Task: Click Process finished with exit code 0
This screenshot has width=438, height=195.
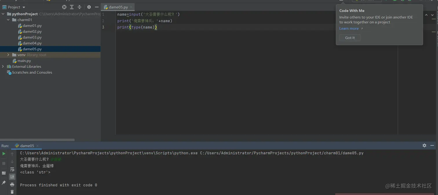Action: 59,185
